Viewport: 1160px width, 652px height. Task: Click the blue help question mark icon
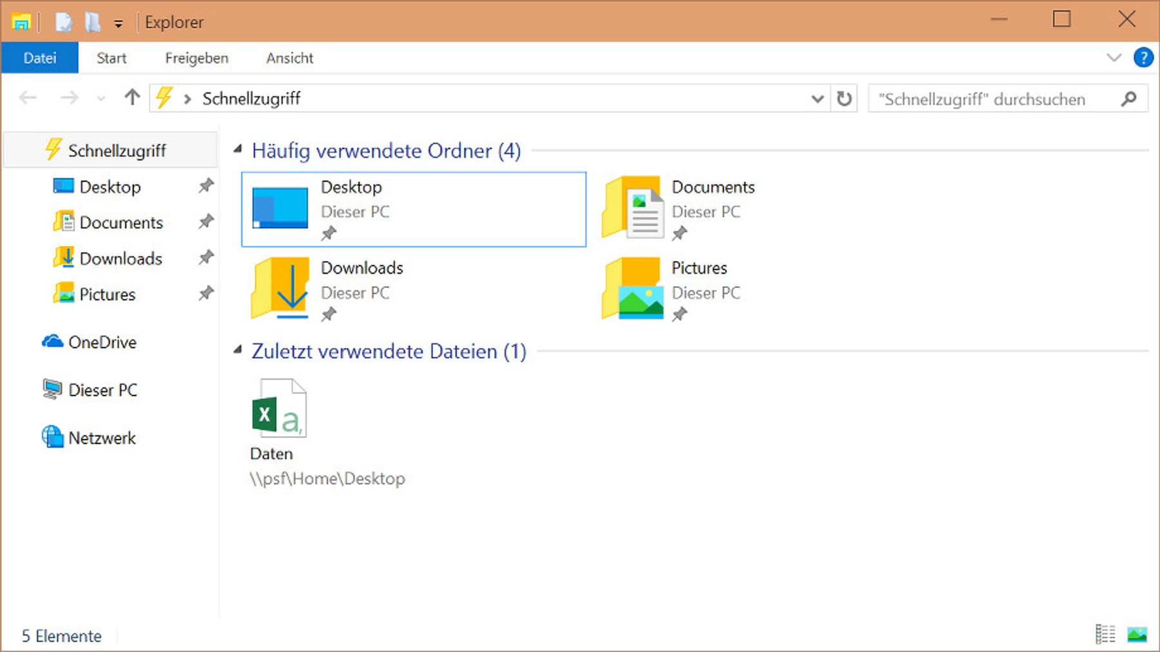(x=1144, y=57)
